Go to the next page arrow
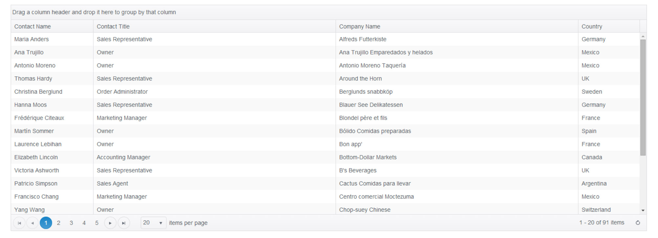The image size is (658, 238). tap(110, 223)
